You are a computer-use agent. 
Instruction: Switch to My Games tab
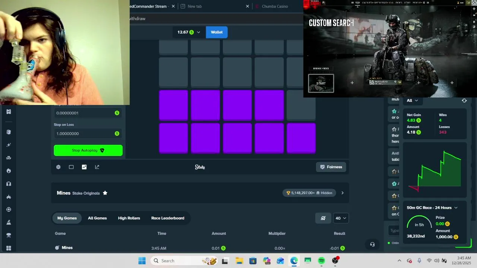67,218
